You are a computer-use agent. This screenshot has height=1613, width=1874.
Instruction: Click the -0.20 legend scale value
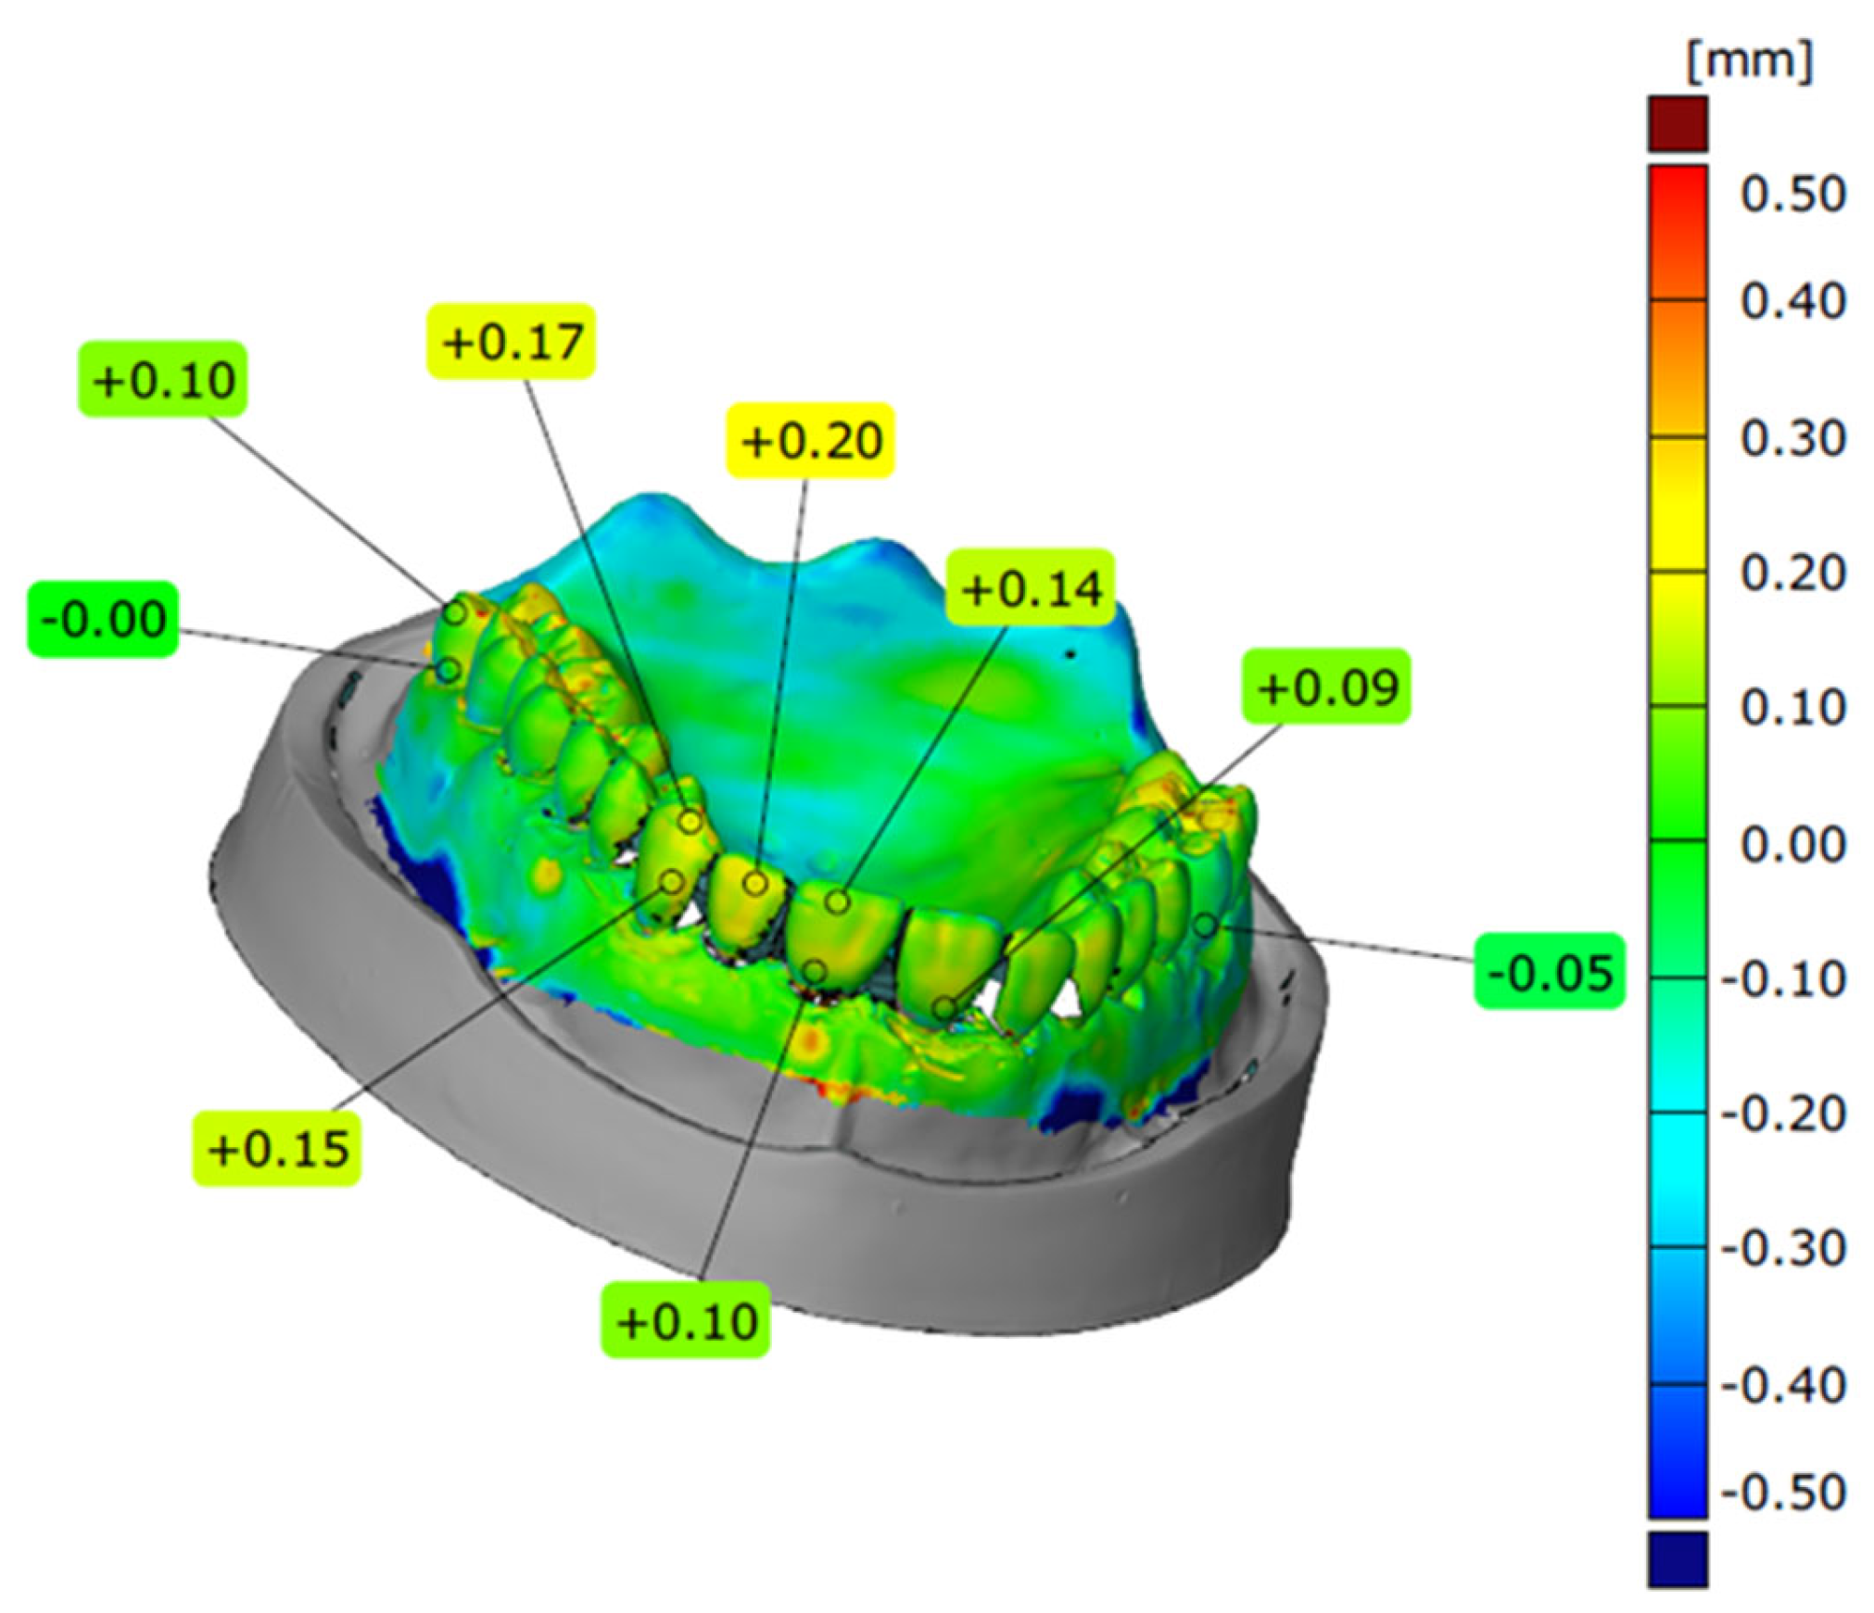1783,1114
